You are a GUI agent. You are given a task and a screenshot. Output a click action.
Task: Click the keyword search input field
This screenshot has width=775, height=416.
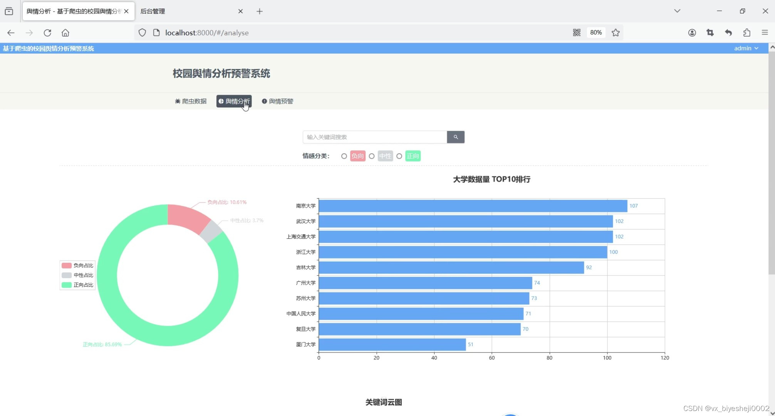tap(374, 137)
